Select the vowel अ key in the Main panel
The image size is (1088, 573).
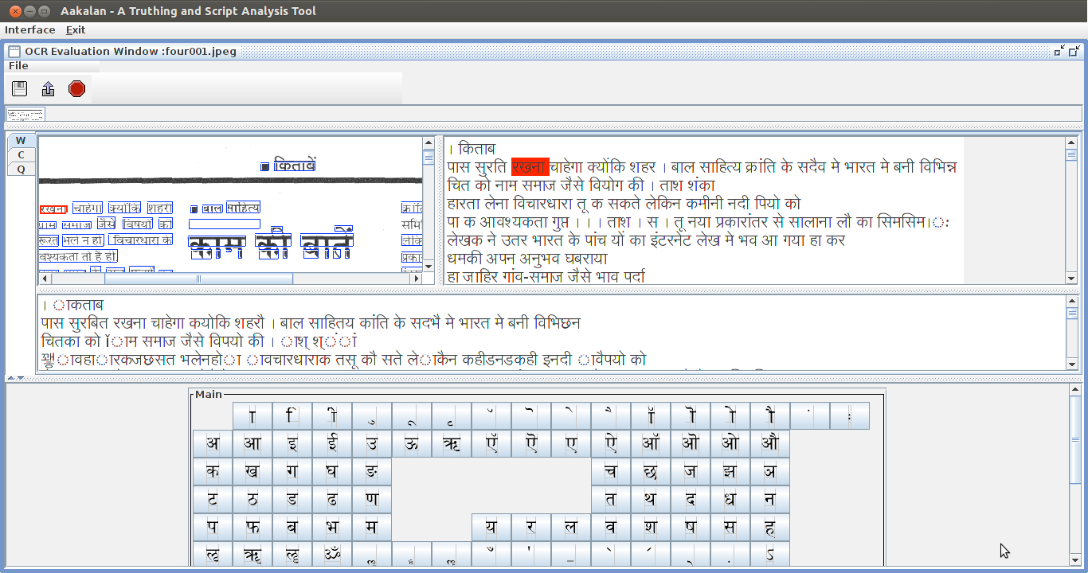pyautogui.click(x=213, y=443)
